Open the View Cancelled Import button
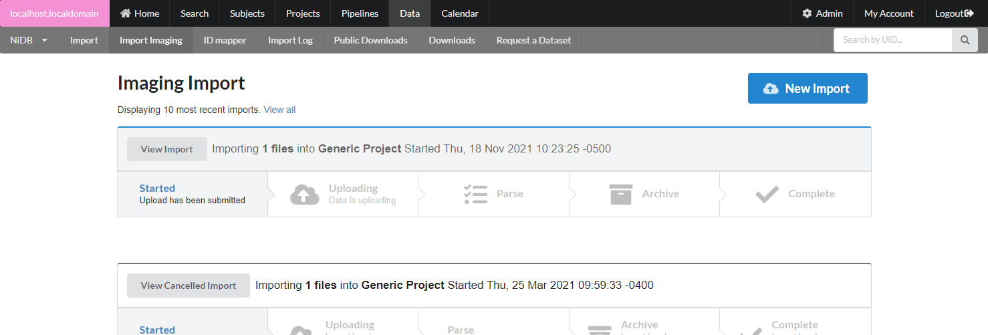988x335 pixels. point(188,286)
